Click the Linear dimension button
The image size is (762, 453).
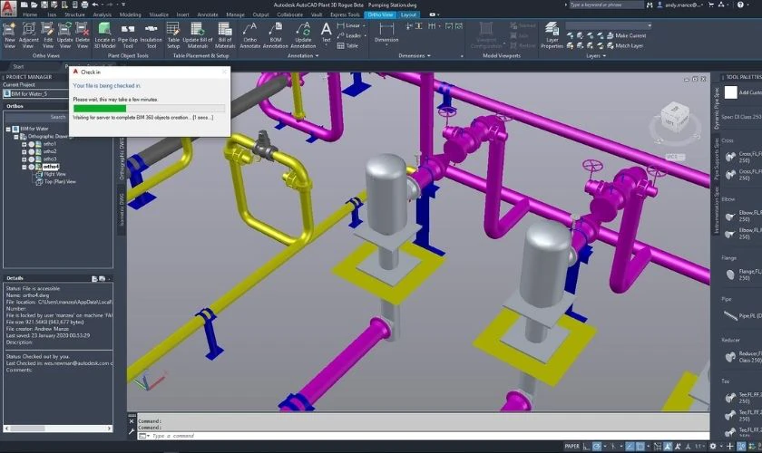tap(349, 25)
